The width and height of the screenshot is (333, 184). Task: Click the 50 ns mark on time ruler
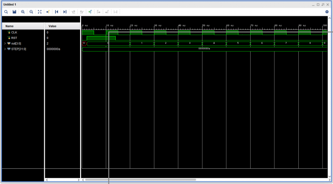[202, 26]
